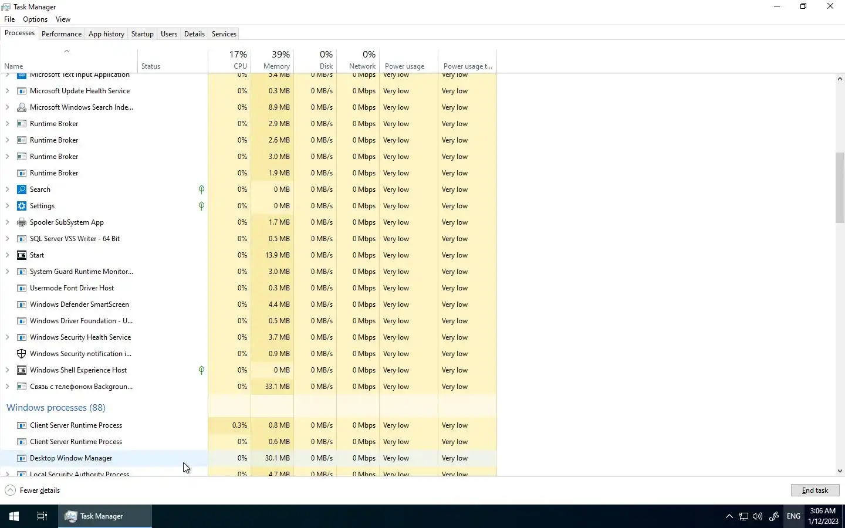Click the Spooler SubSystem App printer icon

[22, 222]
